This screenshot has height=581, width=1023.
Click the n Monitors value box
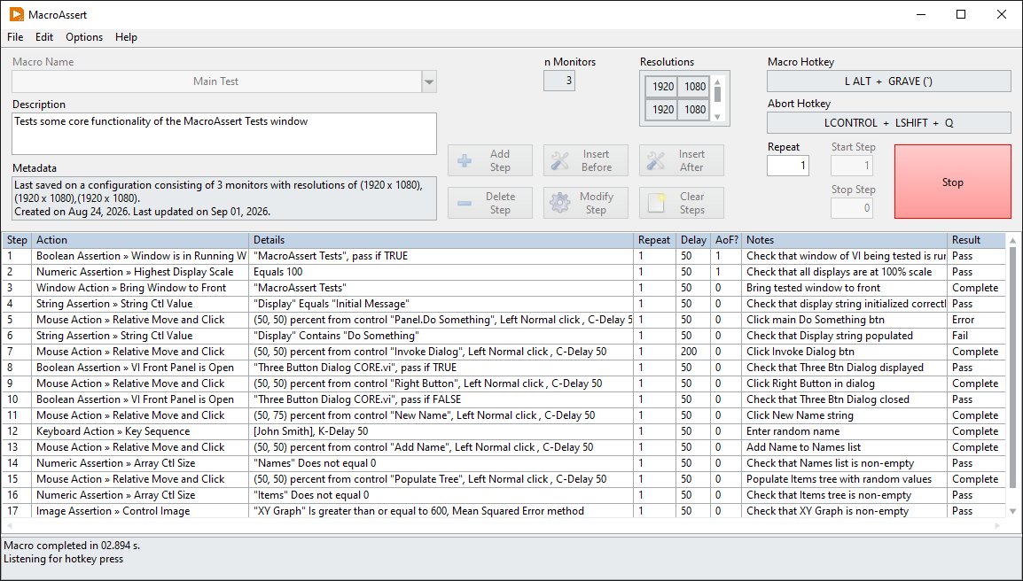point(559,81)
